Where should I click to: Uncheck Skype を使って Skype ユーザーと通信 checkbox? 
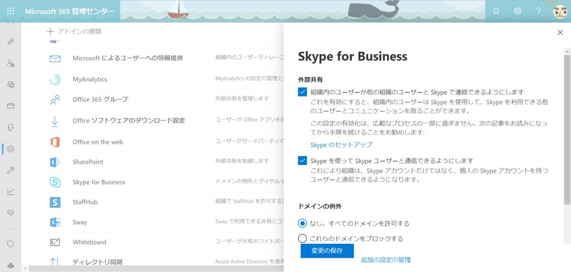click(302, 161)
